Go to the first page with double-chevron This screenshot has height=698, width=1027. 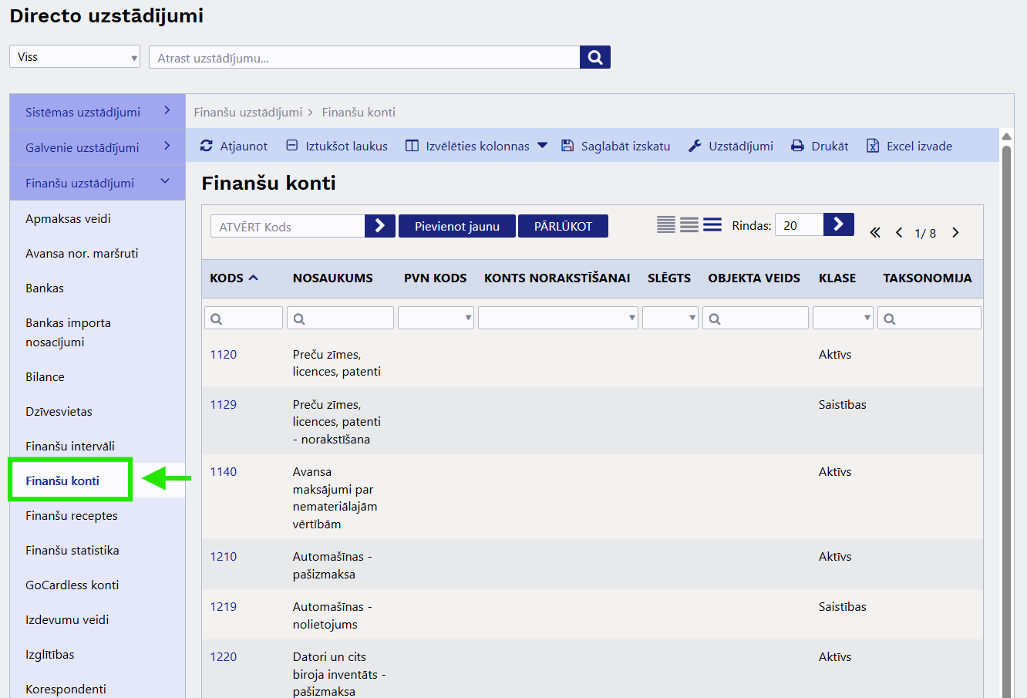[x=875, y=233]
